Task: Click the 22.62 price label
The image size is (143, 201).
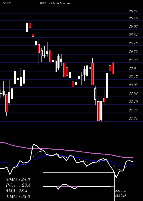Action: (133, 93)
